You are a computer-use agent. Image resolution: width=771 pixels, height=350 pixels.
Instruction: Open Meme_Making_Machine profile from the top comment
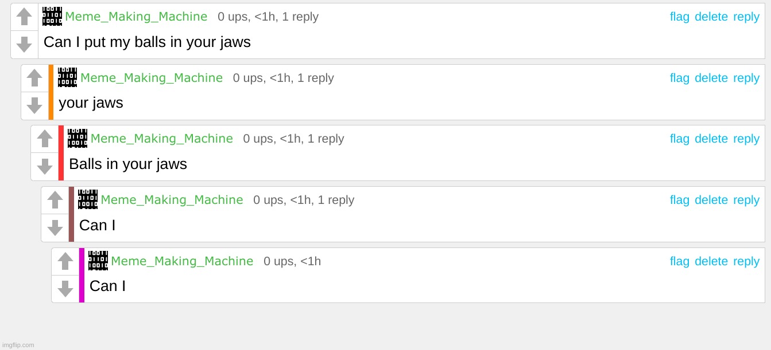pos(136,17)
